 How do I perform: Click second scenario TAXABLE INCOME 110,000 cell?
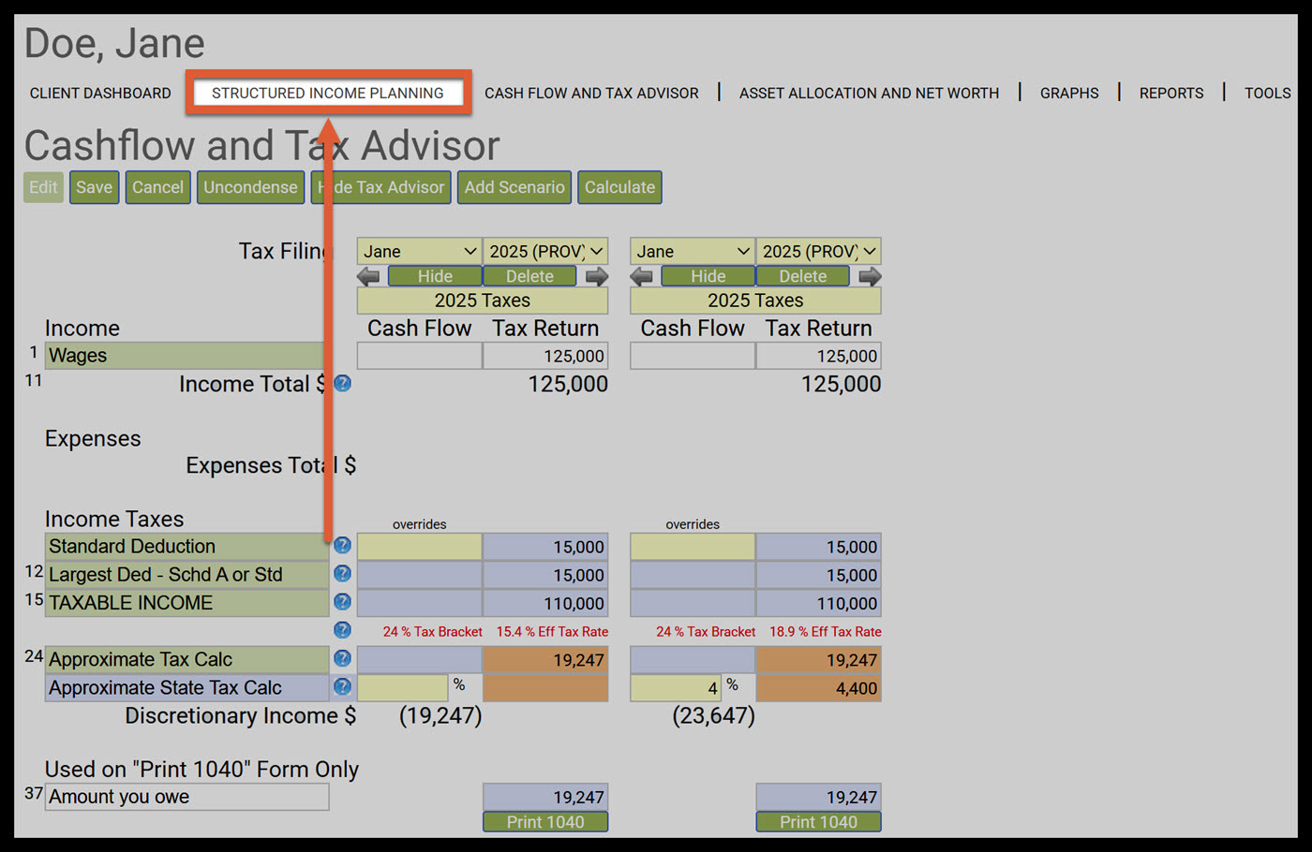(x=818, y=603)
